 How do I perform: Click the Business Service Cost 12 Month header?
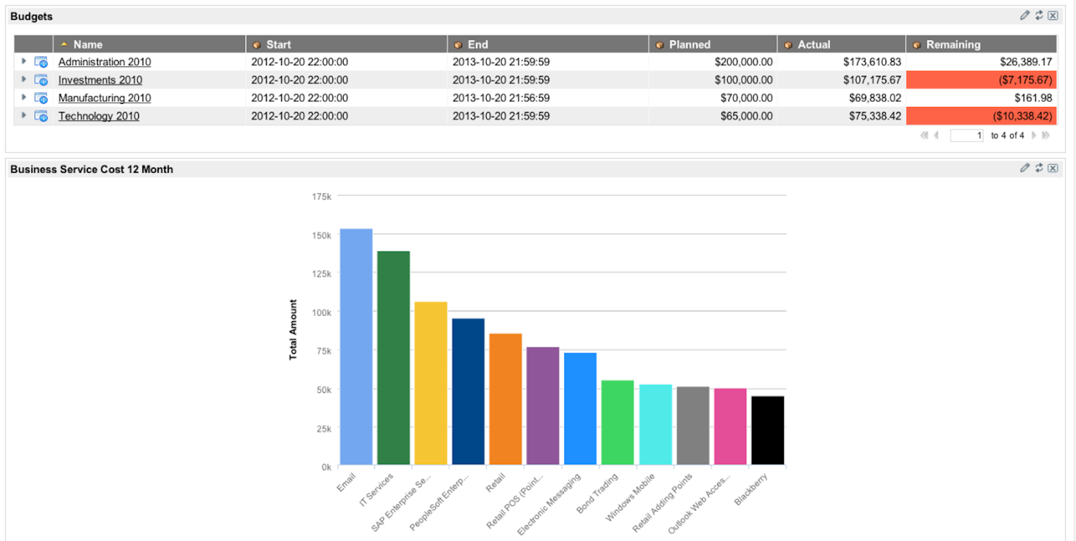pos(92,169)
